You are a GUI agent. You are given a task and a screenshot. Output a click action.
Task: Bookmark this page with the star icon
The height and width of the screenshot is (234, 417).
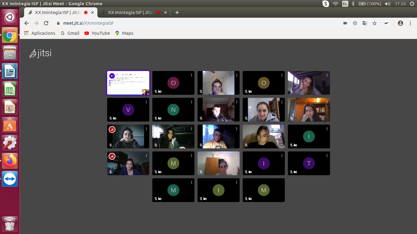(375, 23)
